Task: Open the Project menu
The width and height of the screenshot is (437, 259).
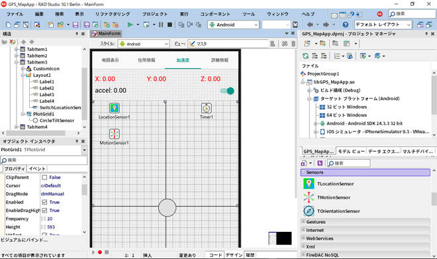Action: [155, 14]
